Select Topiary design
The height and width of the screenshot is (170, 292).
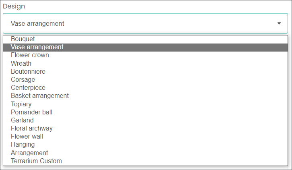tap(146, 104)
